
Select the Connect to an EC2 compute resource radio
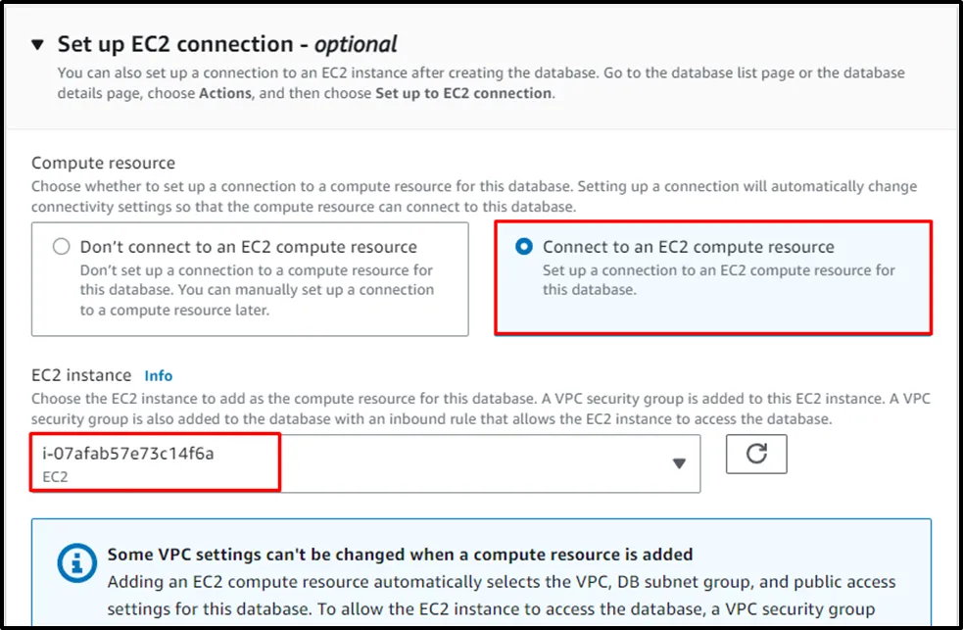(x=523, y=247)
